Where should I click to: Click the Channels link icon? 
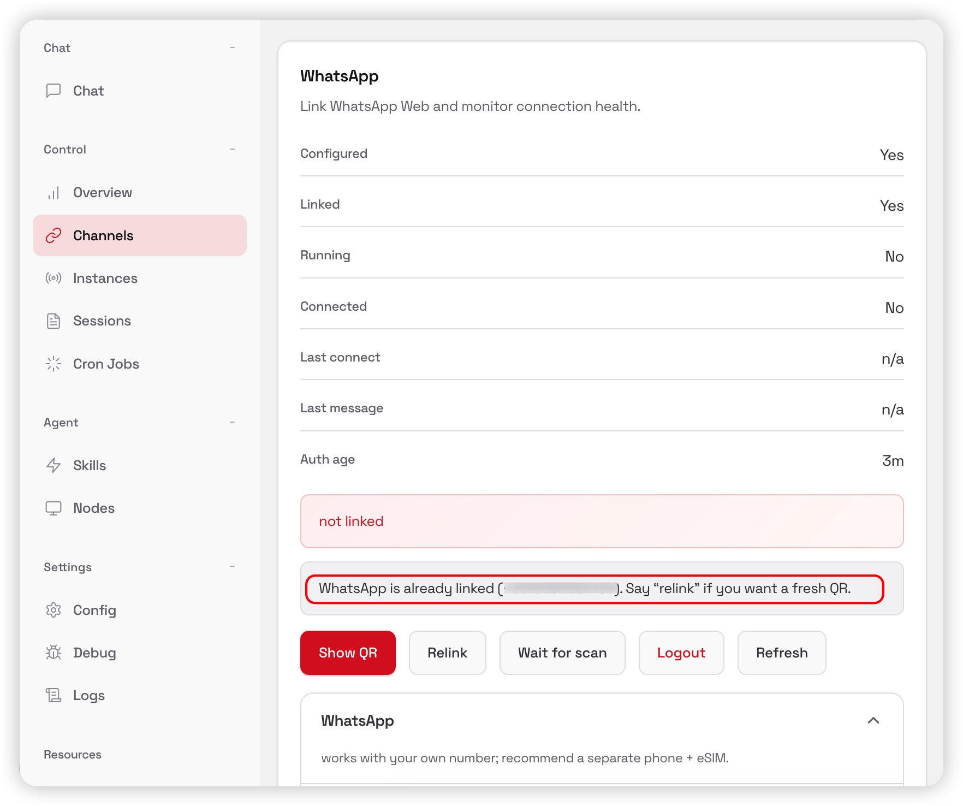(53, 235)
